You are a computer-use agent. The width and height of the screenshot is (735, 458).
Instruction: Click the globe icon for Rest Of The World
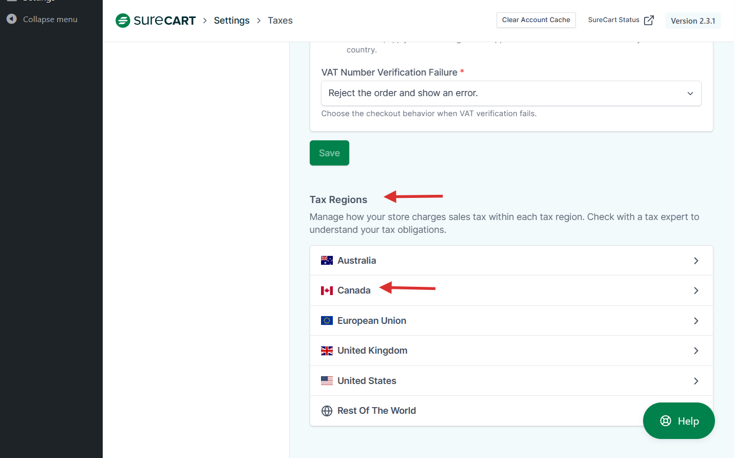click(327, 411)
